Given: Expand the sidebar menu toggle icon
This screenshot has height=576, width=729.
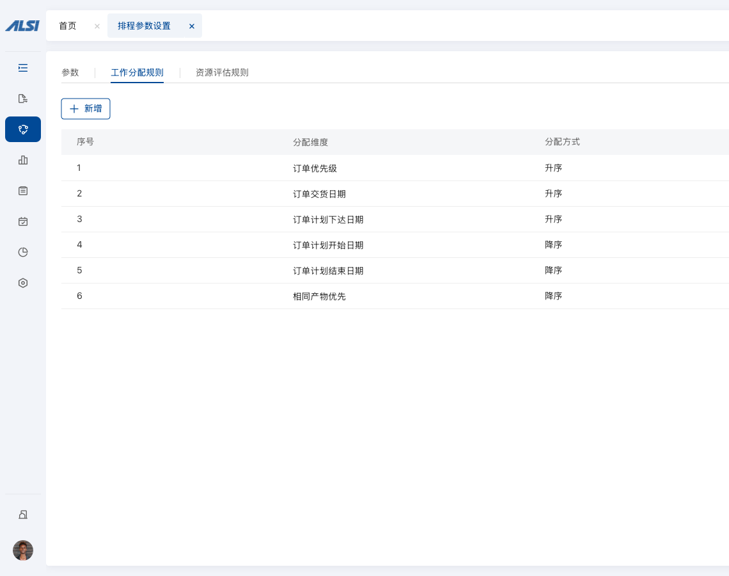Looking at the screenshot, I should coord(23,68).
